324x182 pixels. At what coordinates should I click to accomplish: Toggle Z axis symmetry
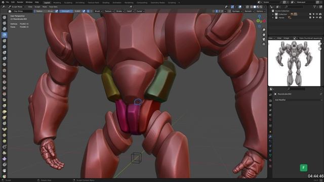pyautogui.click(x=222, y=11)
